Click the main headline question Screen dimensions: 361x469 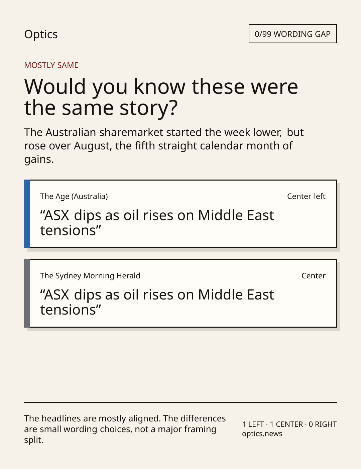pos(161,97)
